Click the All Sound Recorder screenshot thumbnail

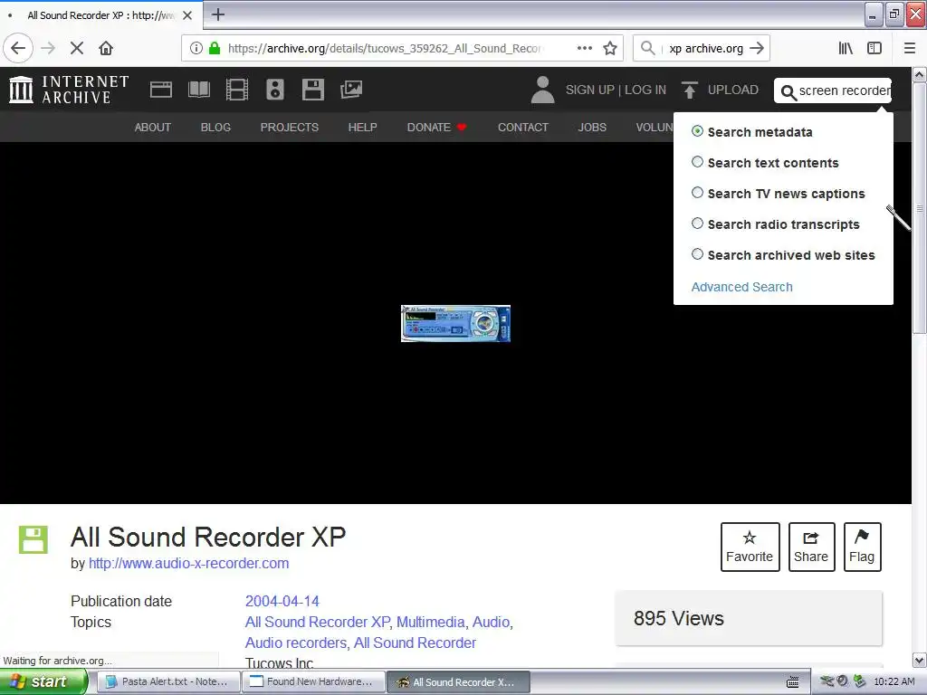pos(455,323)
